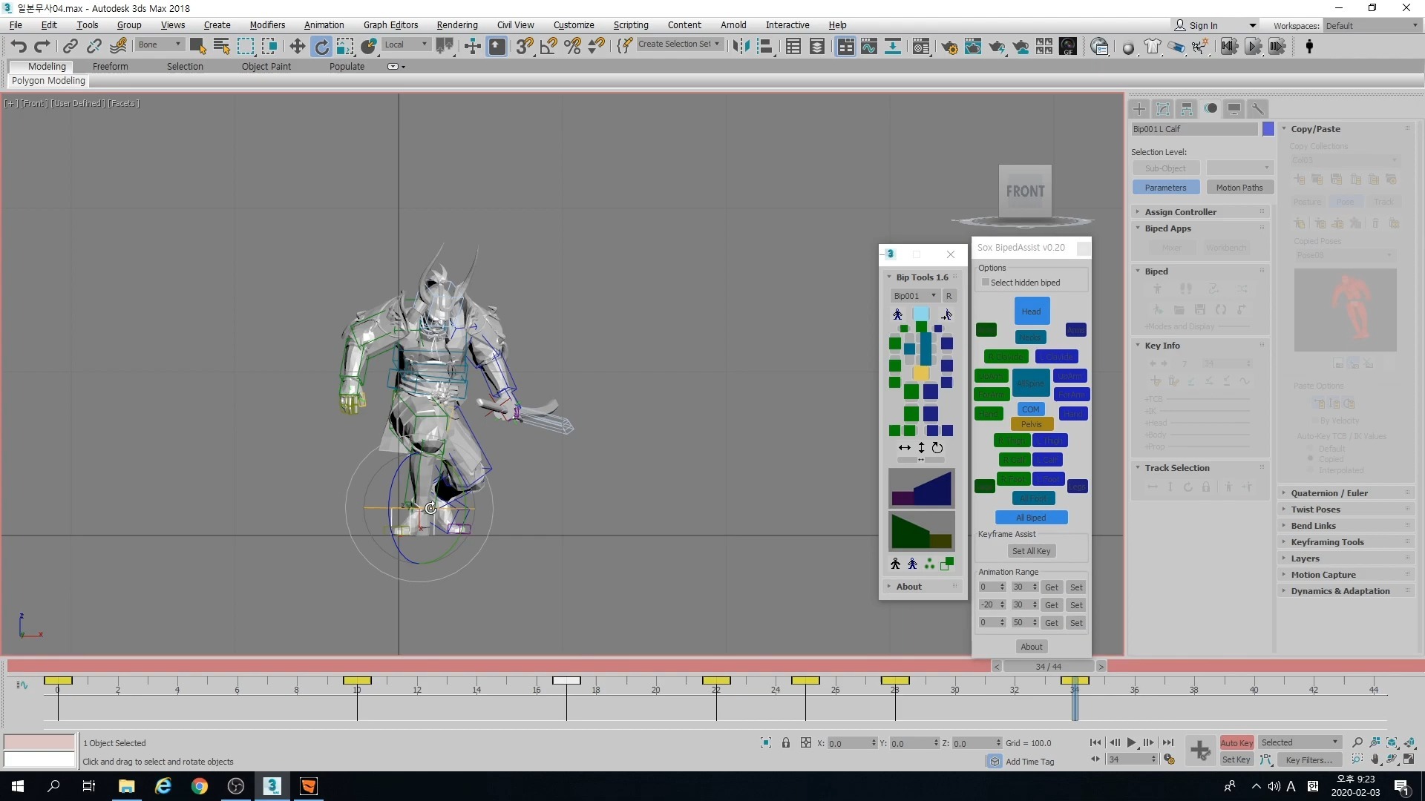Viewport: 1425px width, 801px height.
Task: Open the Create panel plus icon
Action: [1139, 108]
